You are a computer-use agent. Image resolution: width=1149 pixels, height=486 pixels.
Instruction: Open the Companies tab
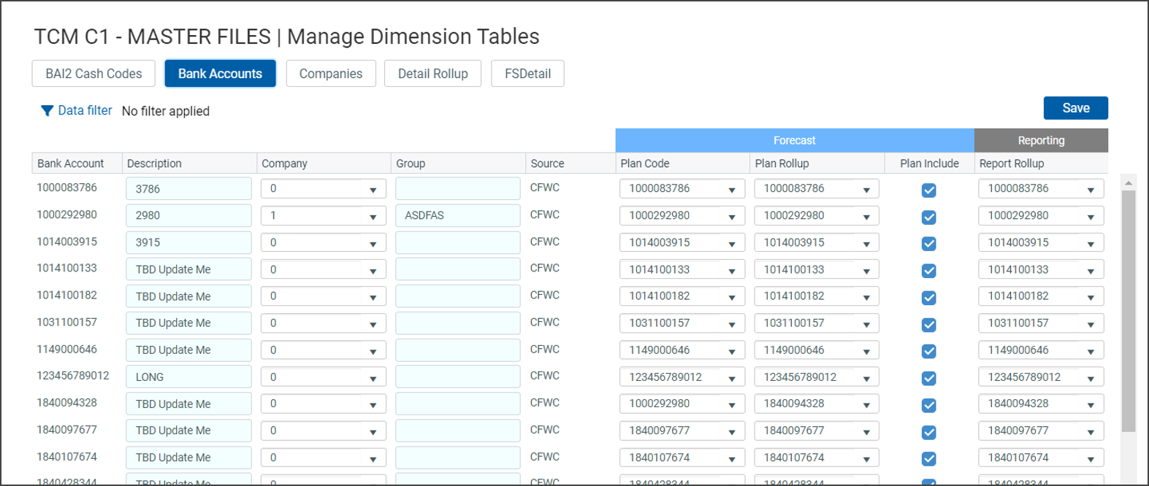[x=331, y=74]
